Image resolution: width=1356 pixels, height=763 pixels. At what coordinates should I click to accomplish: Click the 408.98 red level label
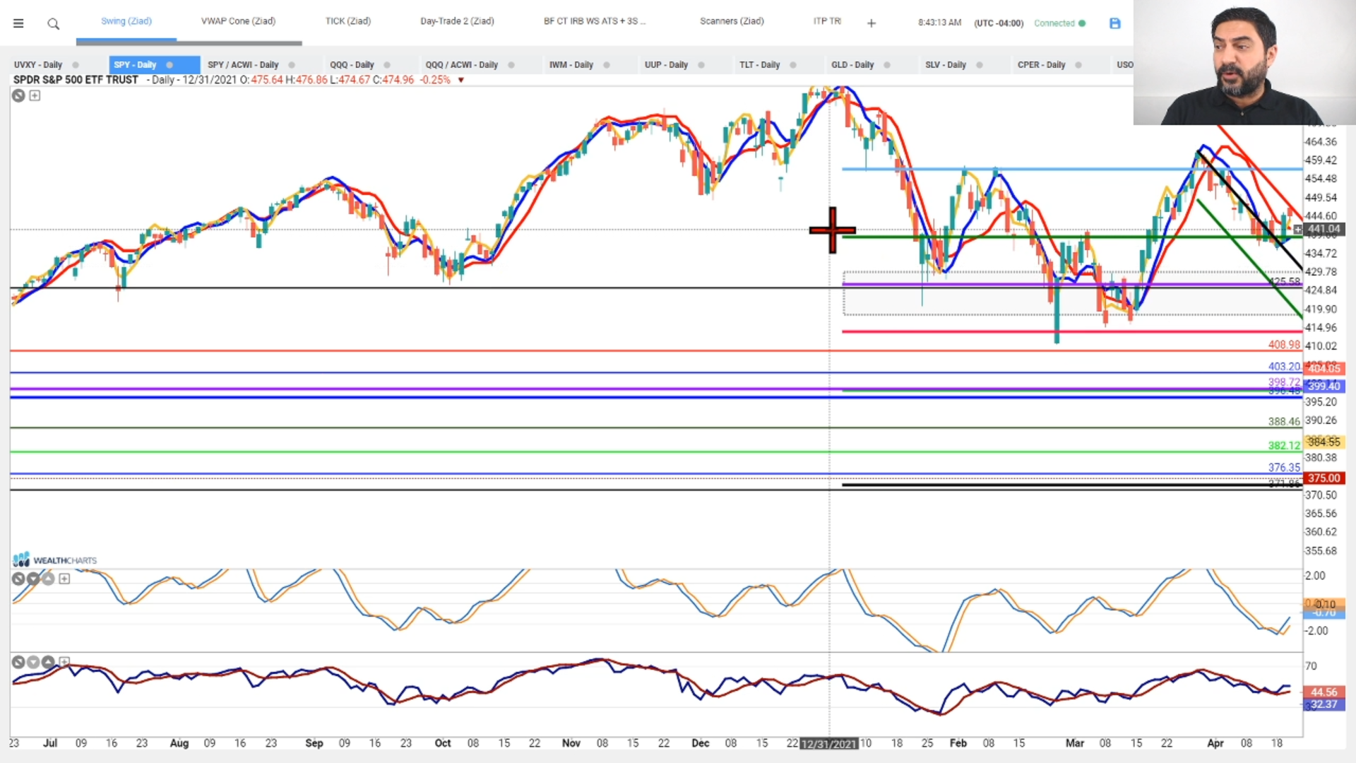(1284, 345)
